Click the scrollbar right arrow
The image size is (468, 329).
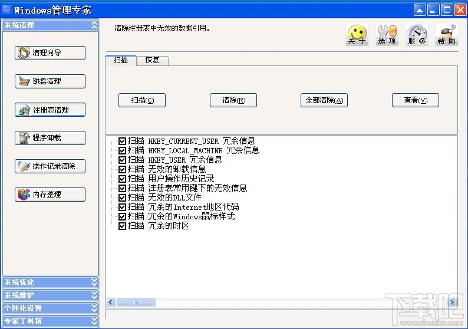coord(453,302)
